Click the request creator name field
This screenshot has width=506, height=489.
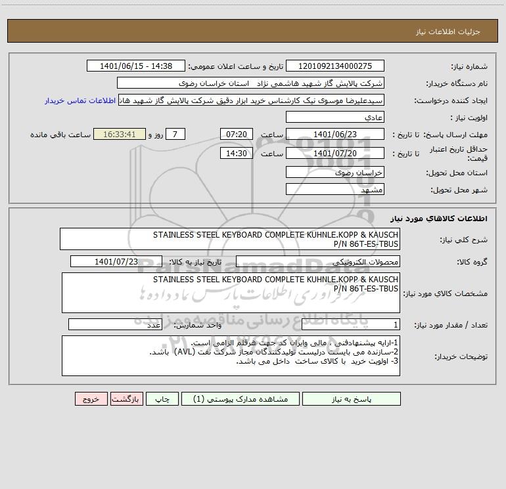point(252,100)
